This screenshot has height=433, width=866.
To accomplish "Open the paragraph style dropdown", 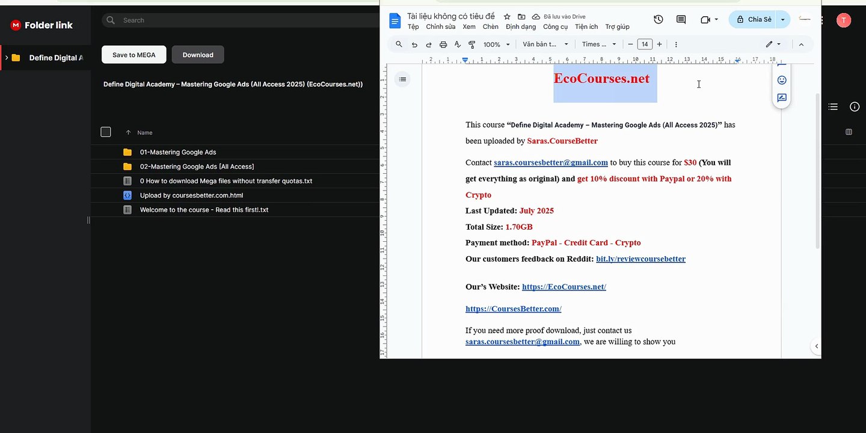I will [545, 45].
